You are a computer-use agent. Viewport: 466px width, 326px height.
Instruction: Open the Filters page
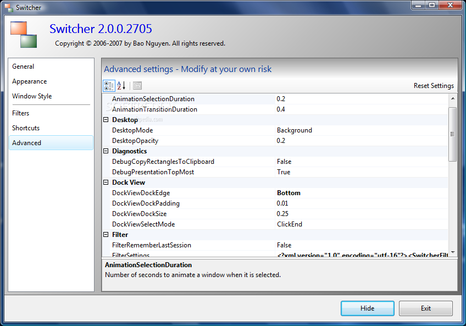click(x=51, y=113)
